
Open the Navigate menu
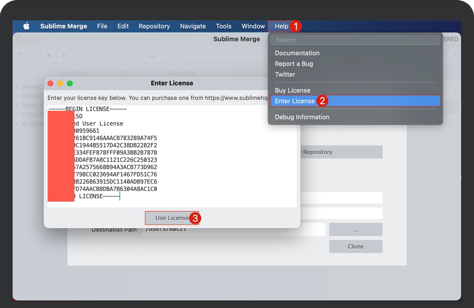point(193,26)
